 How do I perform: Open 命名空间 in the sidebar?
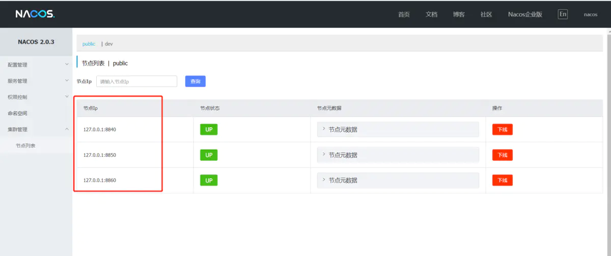[36, 113]
